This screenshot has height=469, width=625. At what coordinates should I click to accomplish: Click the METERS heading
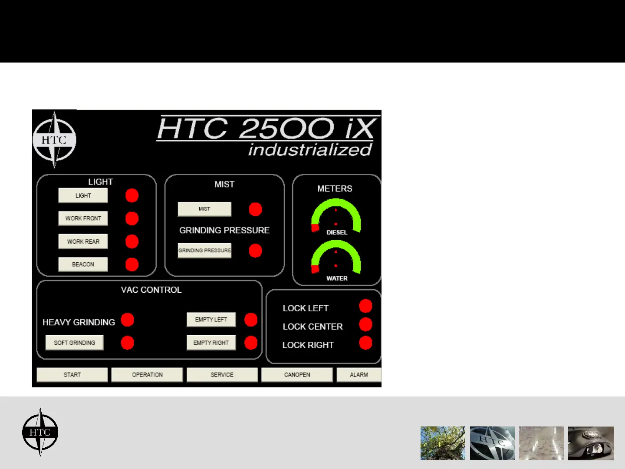(335, 188)
